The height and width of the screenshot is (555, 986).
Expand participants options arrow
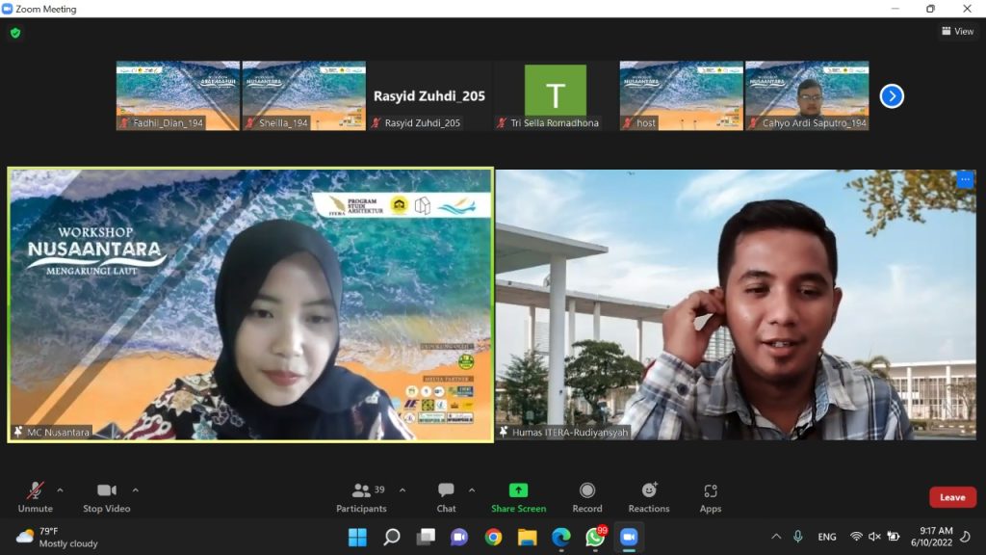(x=402, y=490)
